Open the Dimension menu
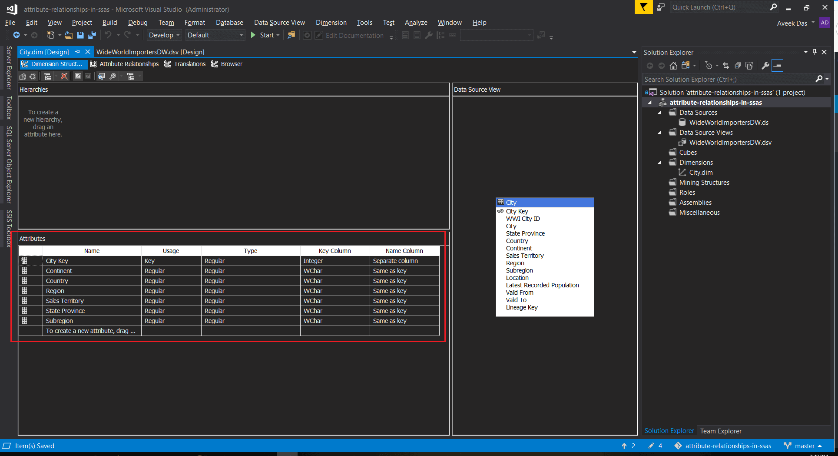The image size is (838, 456). [331, 23]
